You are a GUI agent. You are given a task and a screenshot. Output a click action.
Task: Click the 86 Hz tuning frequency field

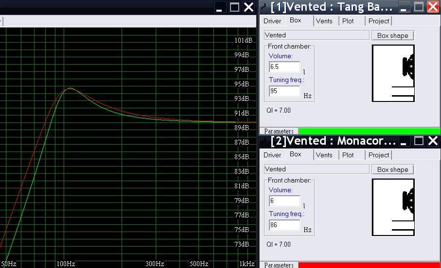point(284,225)
